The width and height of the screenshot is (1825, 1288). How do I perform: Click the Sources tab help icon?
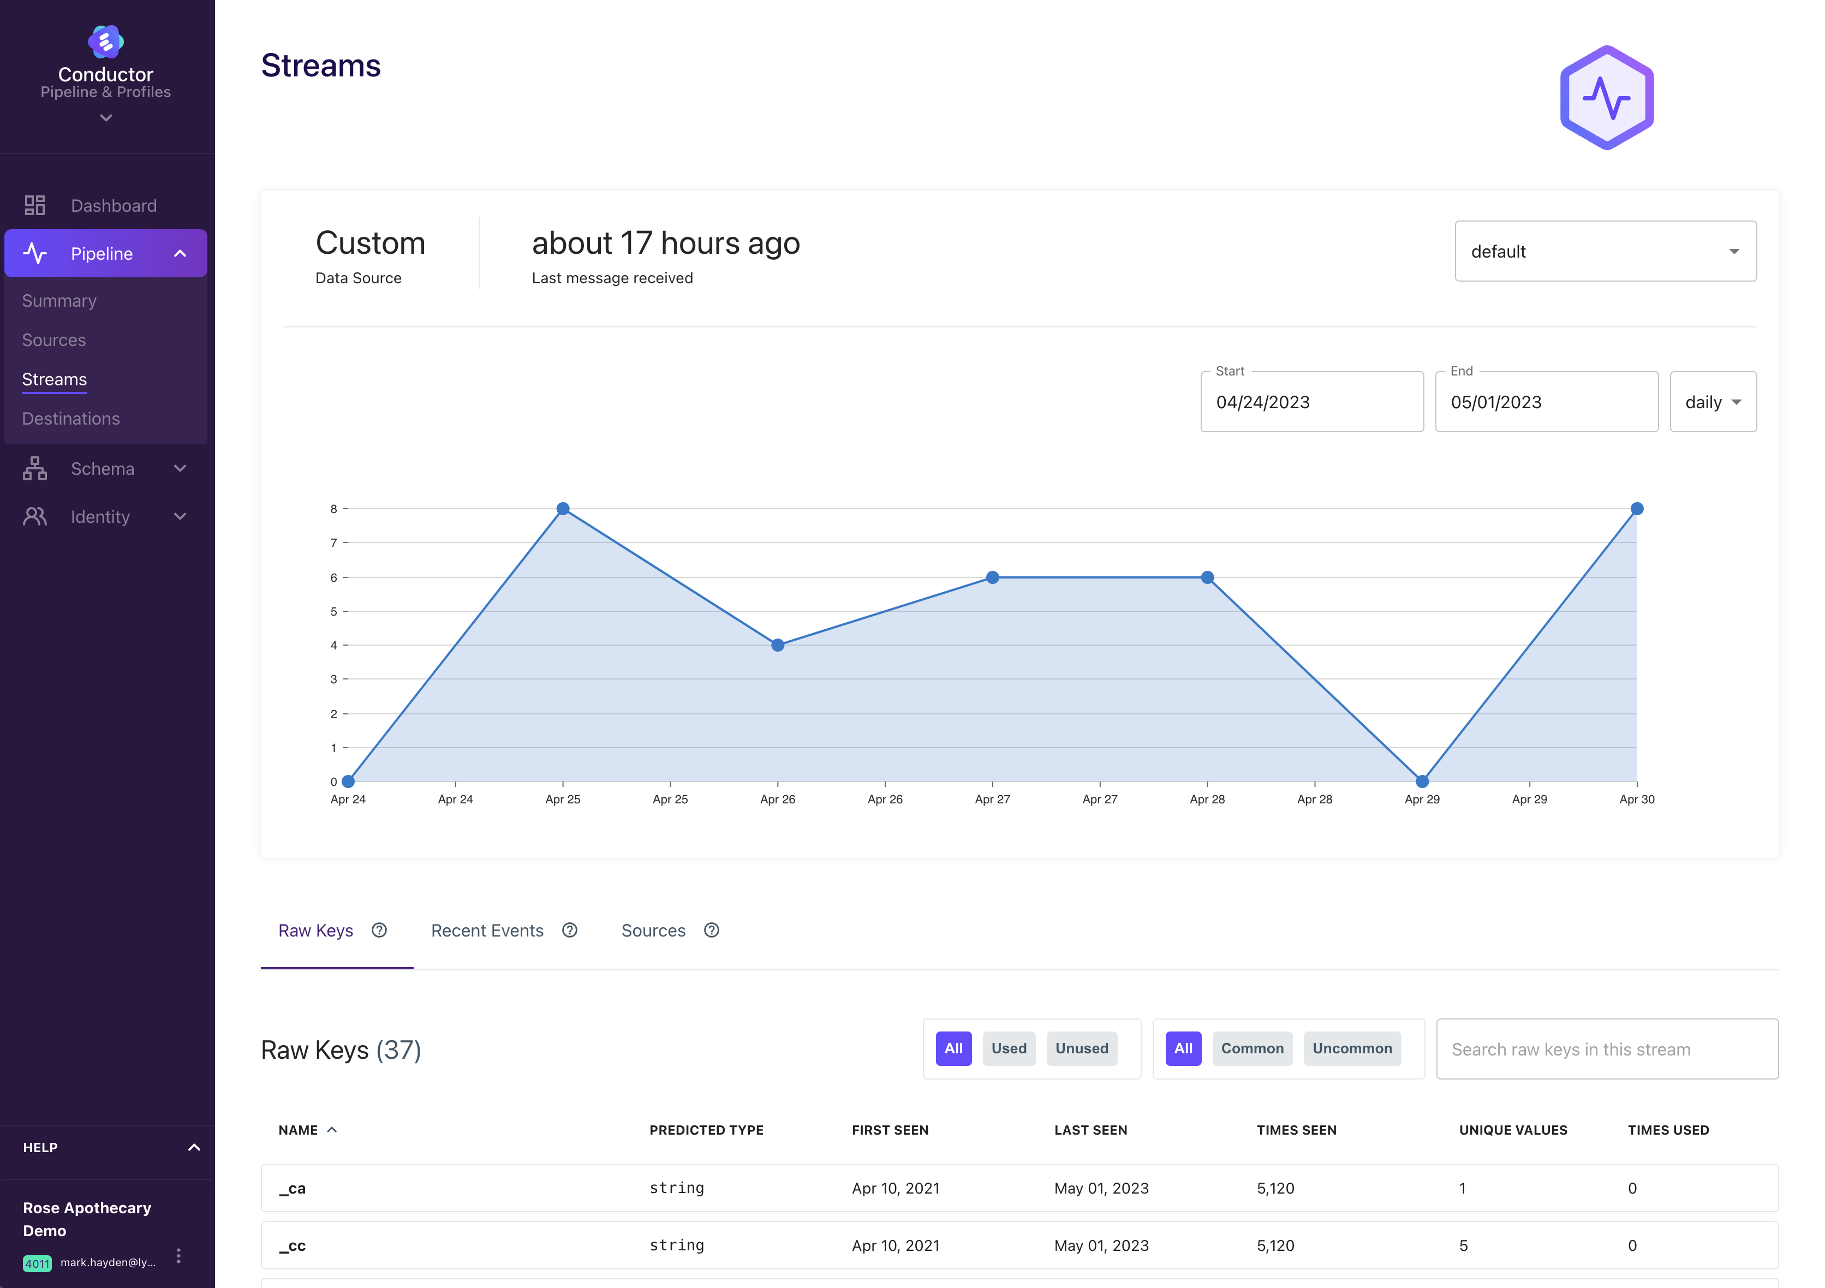click(x=712, y=930)
